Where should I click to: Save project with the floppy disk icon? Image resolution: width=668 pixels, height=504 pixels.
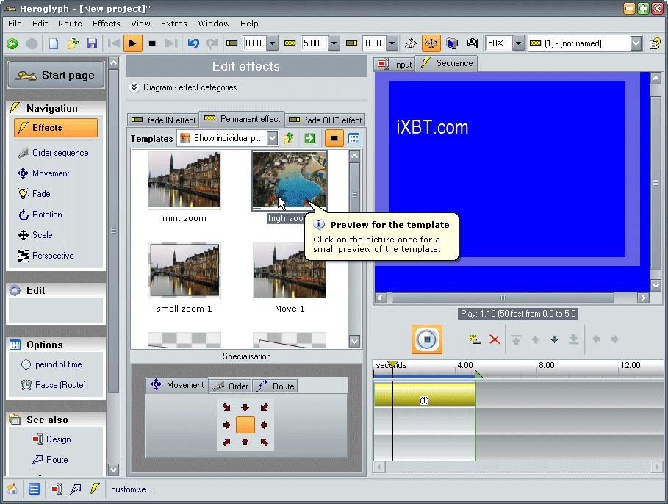pos(92,43)
